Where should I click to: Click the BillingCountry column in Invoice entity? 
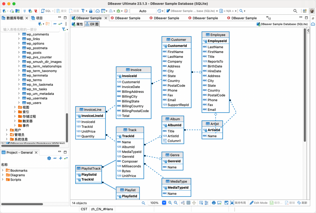133,106
